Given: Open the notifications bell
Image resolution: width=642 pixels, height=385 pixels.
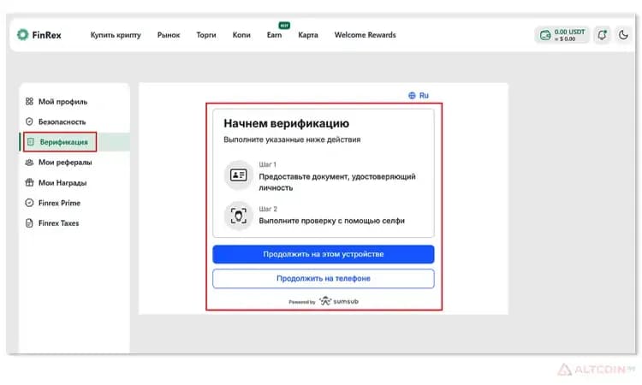Looking at the screenshot, I should coord(602,35).
